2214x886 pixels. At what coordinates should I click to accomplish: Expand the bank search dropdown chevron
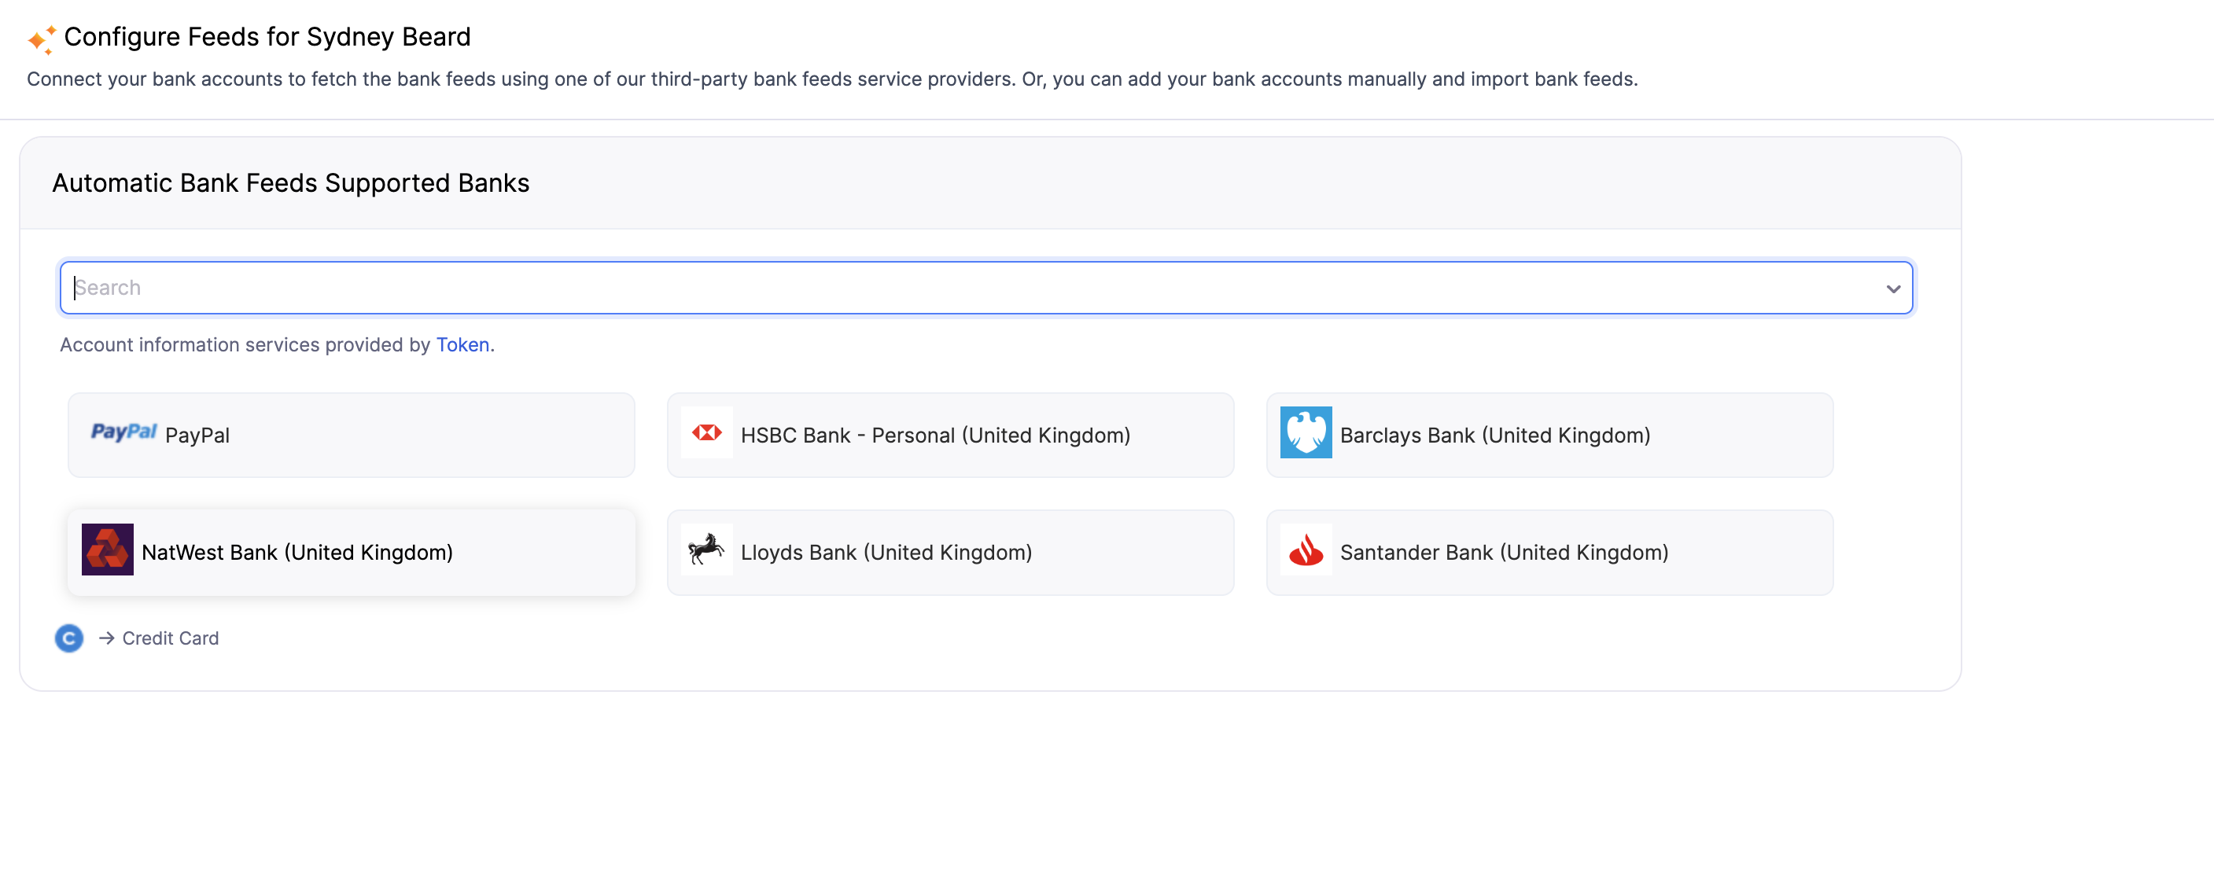click(1892, 289)
